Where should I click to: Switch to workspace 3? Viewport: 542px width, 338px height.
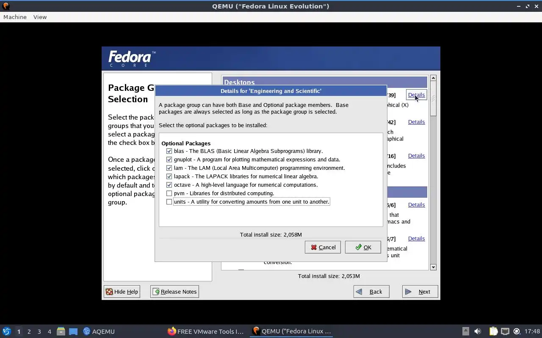tap(39, 331)
